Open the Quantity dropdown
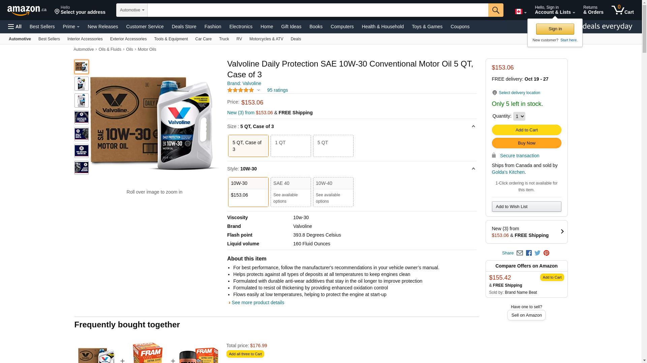This screenshot has height=363, width=647. 519,116
